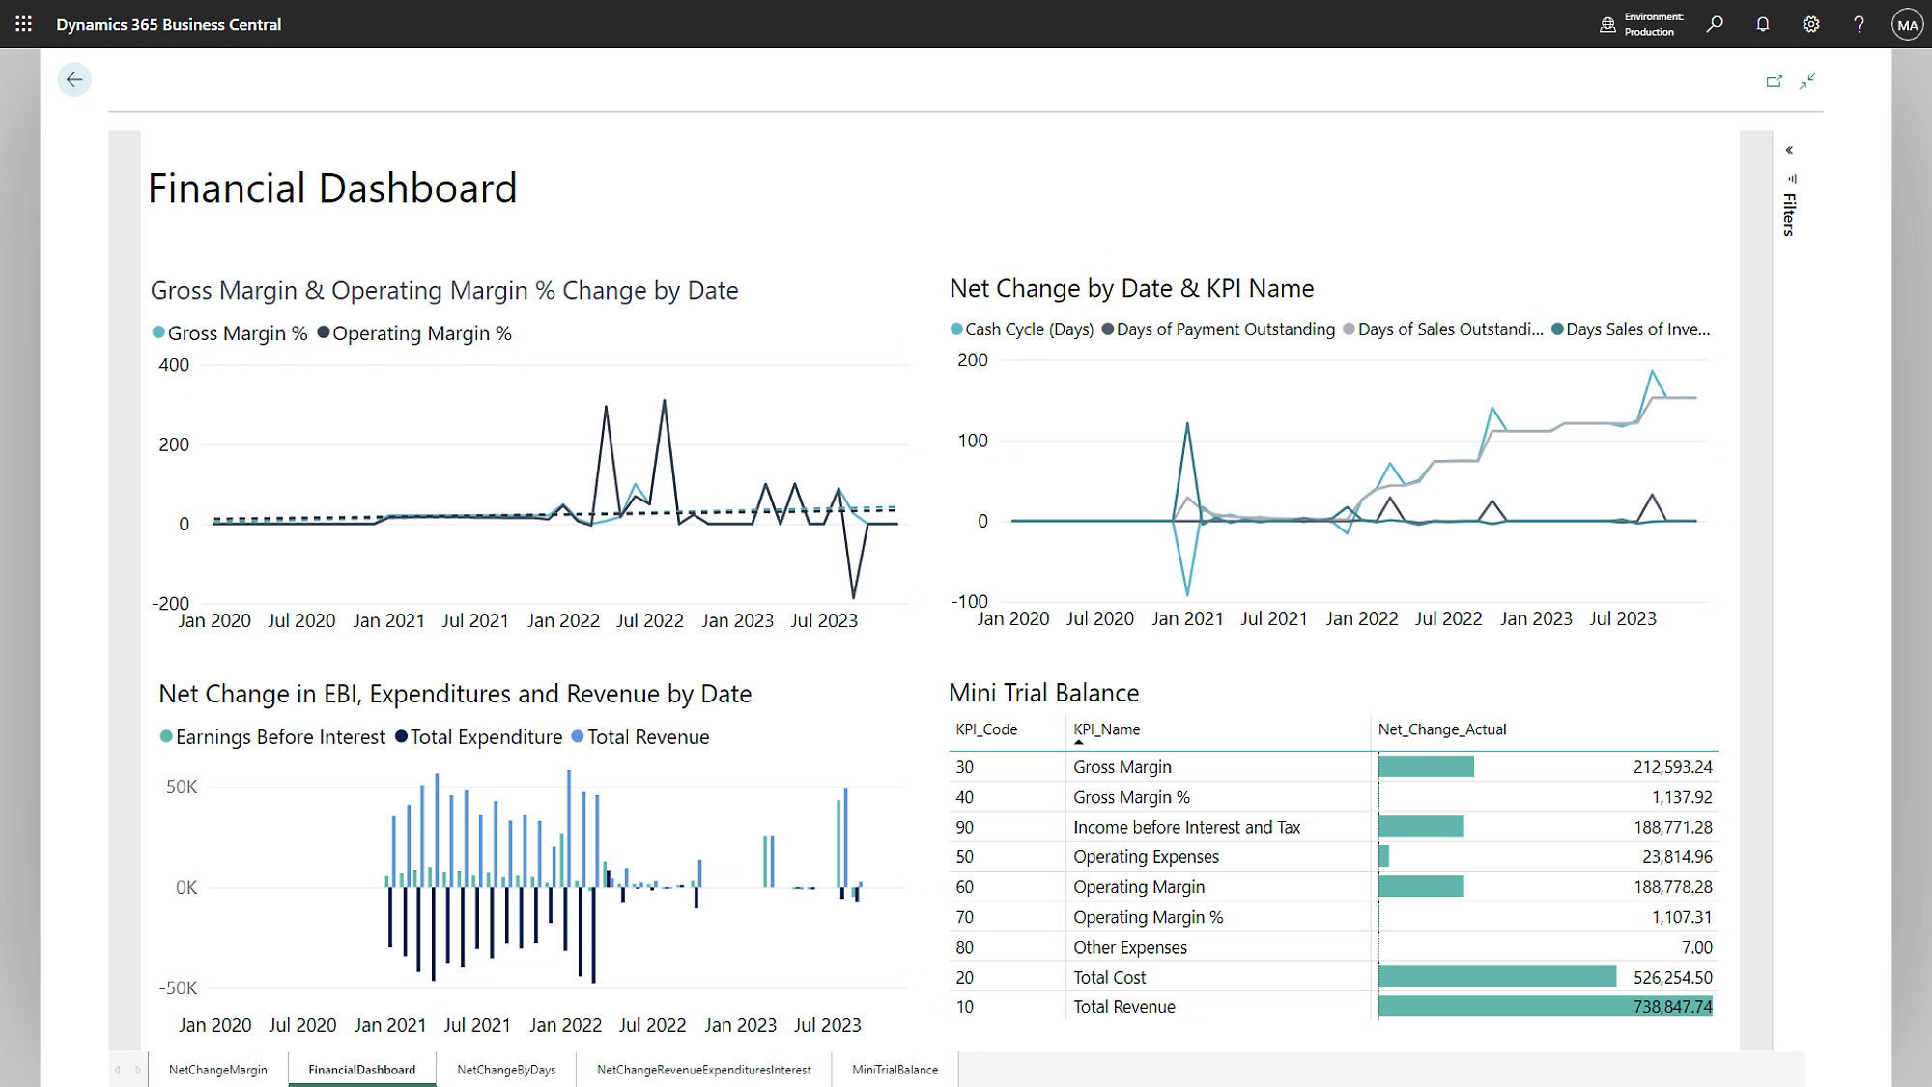Viewport: 1932px width, 1087px height.
Task: Select the NetChangeByDays tab
Action: (506, 1070)
